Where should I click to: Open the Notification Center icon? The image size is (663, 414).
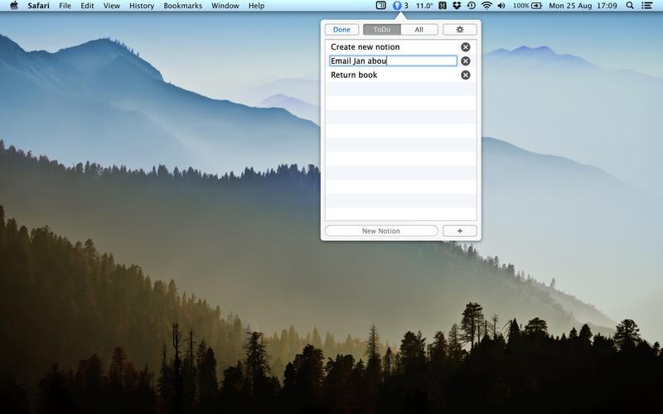point(646,6)
